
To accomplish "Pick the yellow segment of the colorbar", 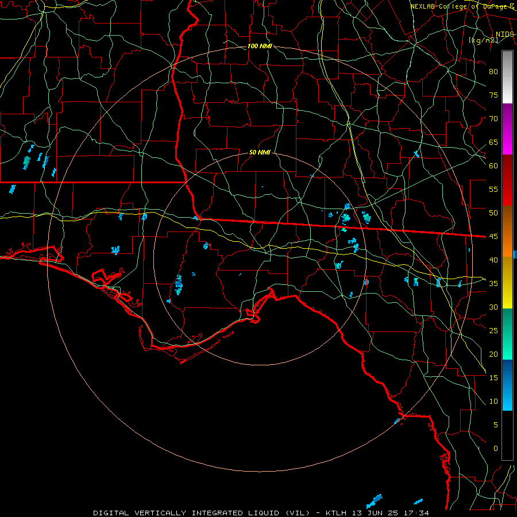I will click(507, 283).
